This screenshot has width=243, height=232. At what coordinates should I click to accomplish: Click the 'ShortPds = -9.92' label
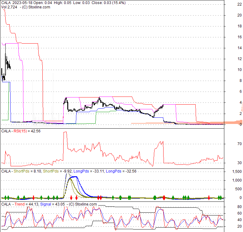(x=57, y=171)
